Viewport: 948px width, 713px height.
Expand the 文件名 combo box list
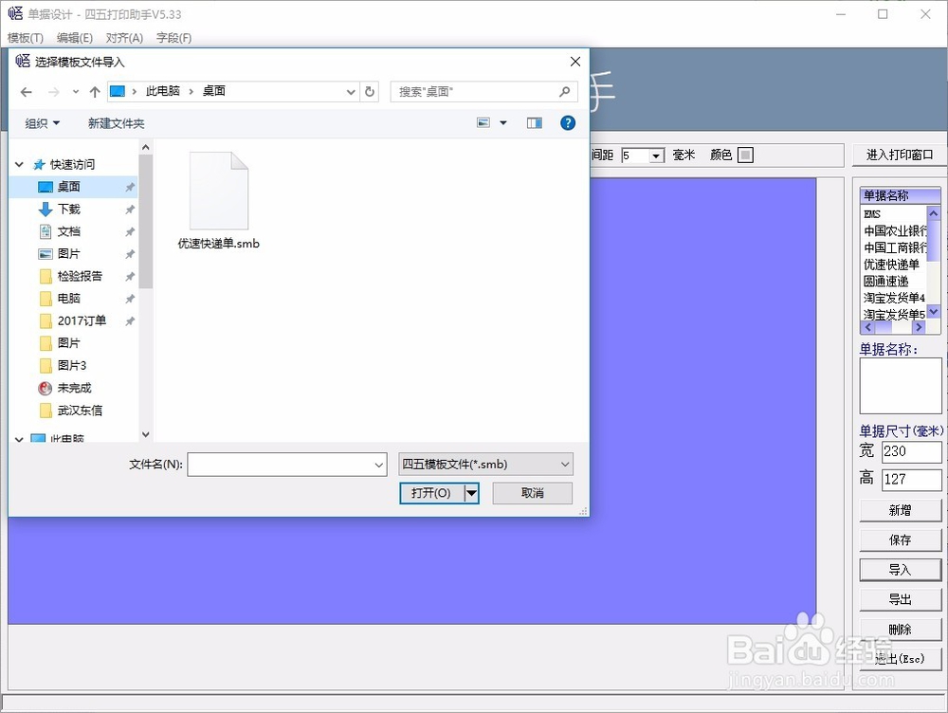click(378, 465)
